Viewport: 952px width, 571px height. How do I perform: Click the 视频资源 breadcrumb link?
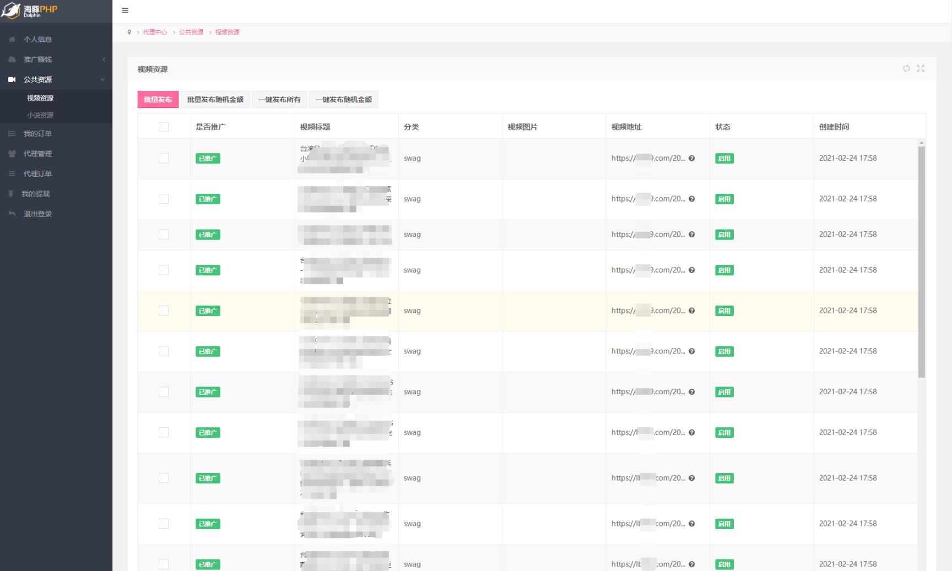[x=227, y=32]
